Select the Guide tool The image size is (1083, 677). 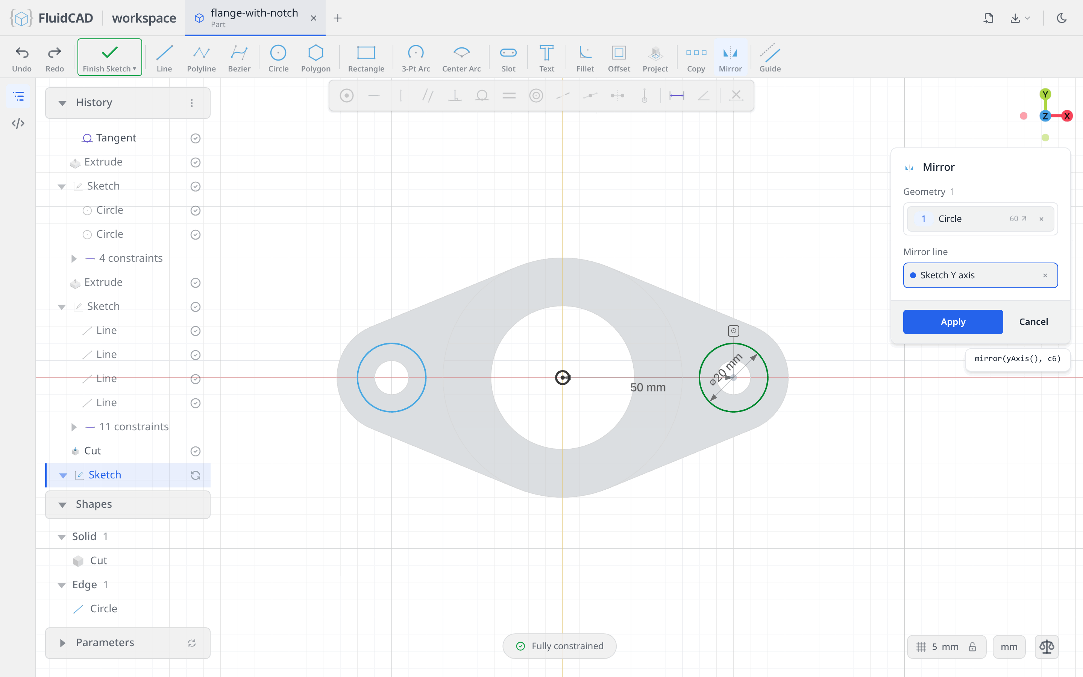[x=770, y=58]
